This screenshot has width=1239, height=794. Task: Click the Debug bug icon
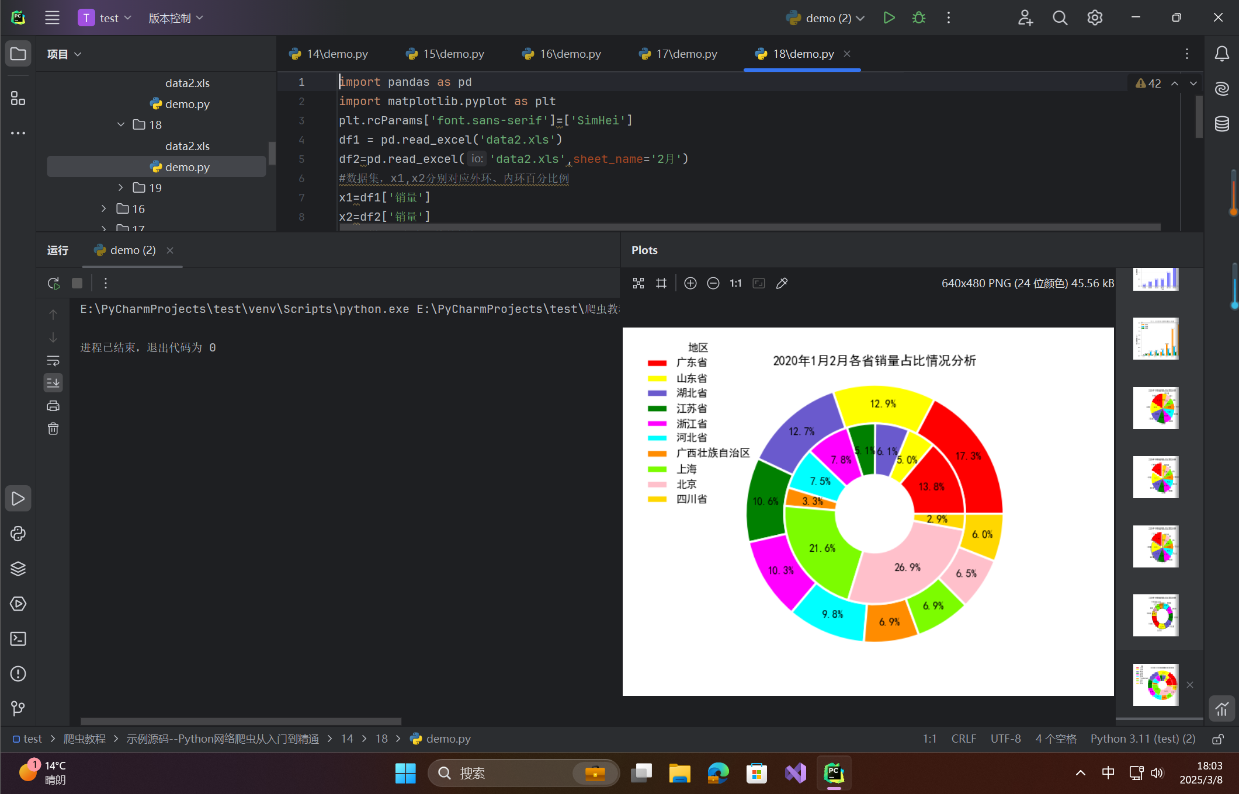[918, 18]
